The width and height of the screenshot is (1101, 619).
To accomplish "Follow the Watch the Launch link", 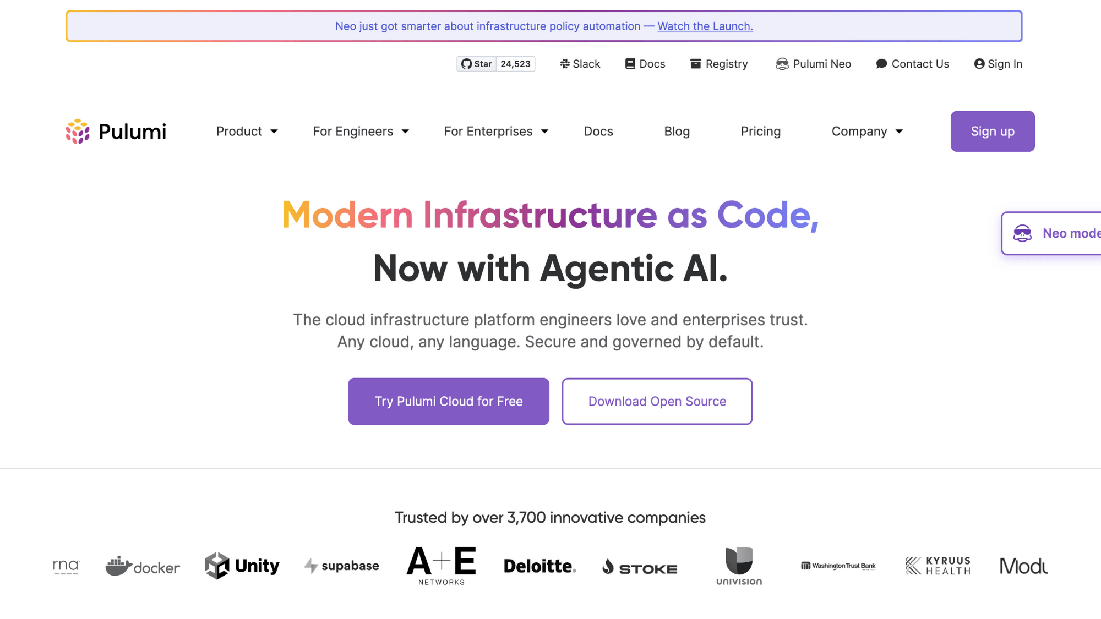I will click(x=705, y=26).
